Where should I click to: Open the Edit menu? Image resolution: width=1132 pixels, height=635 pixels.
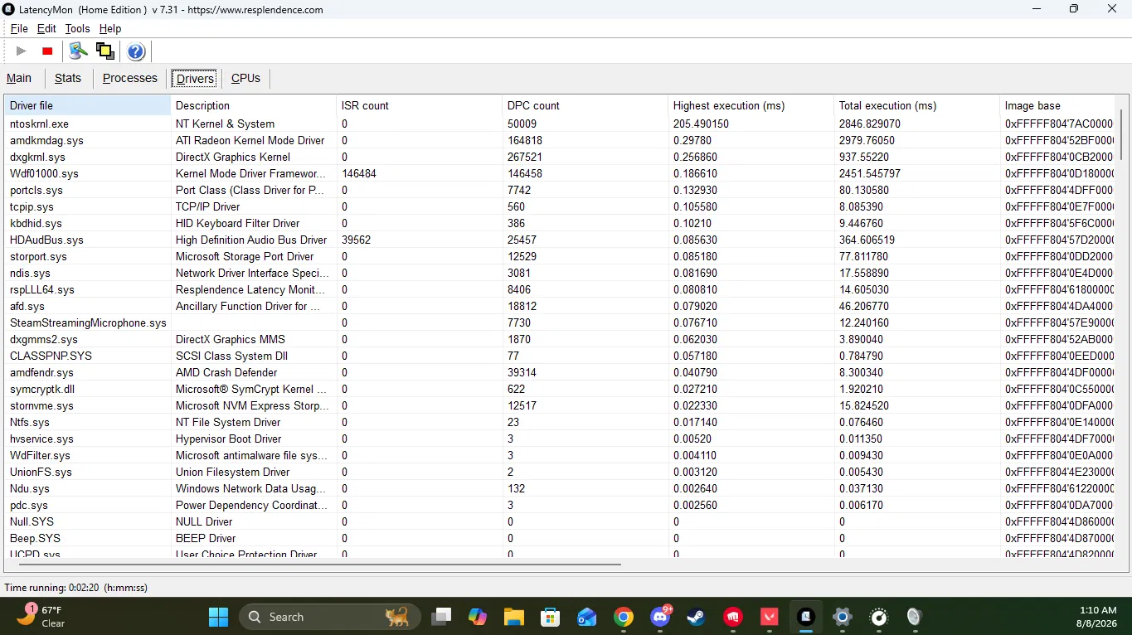click(x=46, y=28)
